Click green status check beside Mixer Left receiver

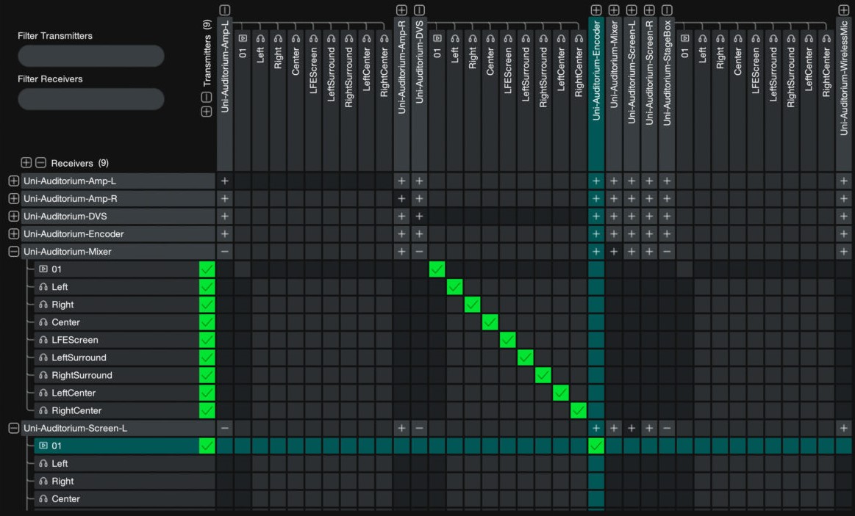tap(207, 287)
